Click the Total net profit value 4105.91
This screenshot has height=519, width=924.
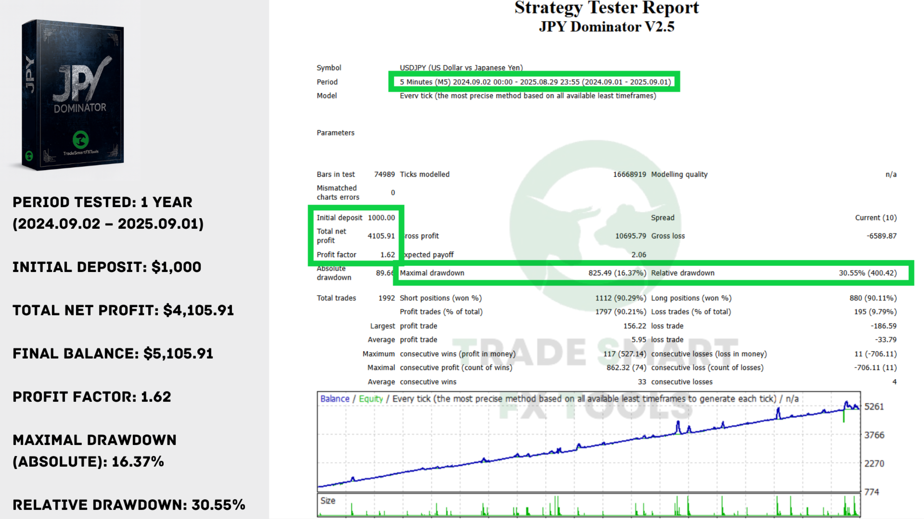click(x=381, y=236)
